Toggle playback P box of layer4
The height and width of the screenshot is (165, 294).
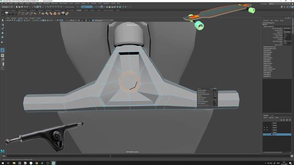[x=267, y=130]
